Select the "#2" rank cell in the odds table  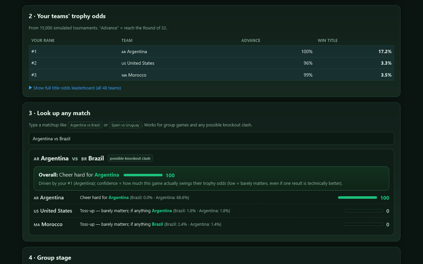(34, 63)
